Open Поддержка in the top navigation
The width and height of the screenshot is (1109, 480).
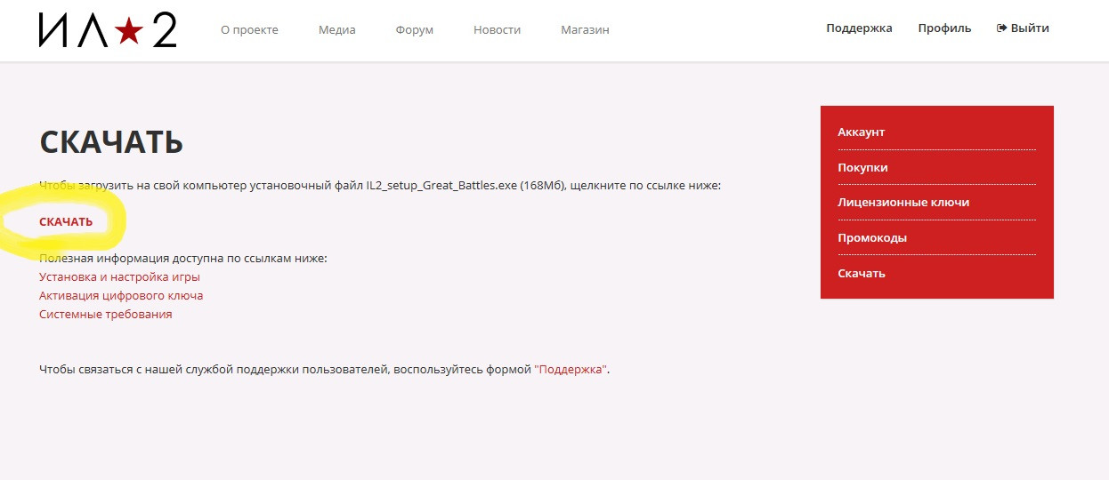(x=859, y=28)
